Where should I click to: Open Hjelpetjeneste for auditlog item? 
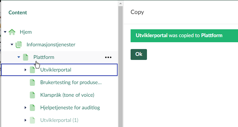point(70,108)
